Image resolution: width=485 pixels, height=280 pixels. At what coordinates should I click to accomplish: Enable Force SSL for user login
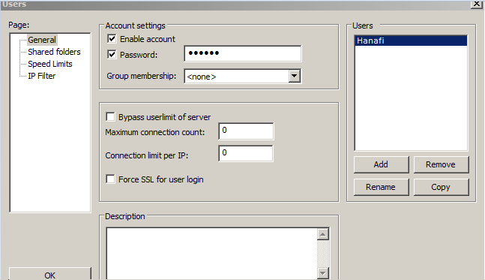point(110,179)
